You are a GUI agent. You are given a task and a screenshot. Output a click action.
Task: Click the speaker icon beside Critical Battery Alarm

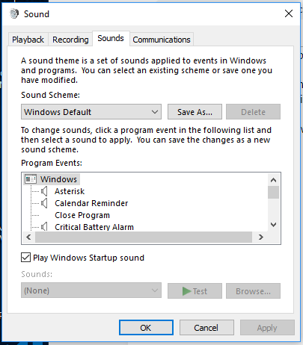pos(44,227)
